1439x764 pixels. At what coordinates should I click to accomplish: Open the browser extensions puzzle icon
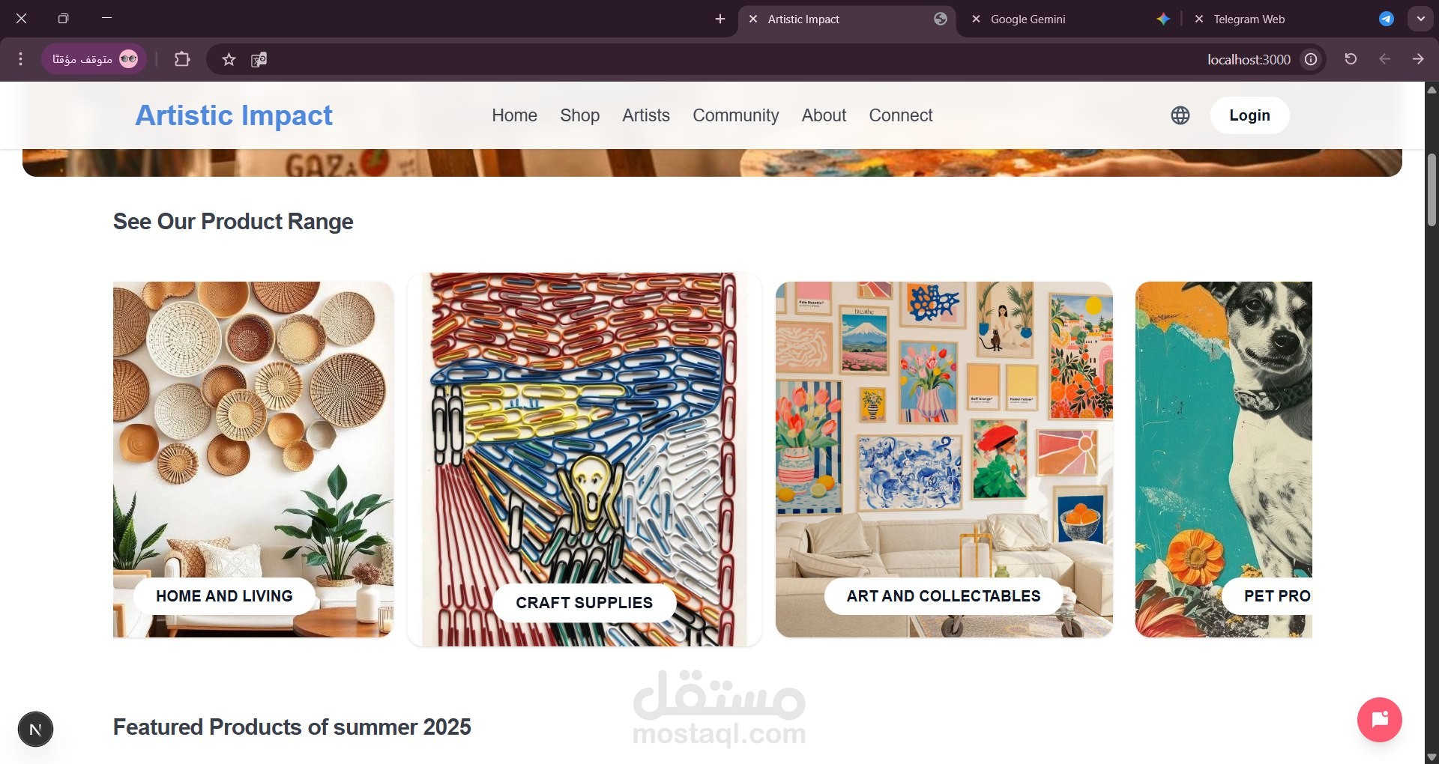pyautogui.click(x=182, y=59)
